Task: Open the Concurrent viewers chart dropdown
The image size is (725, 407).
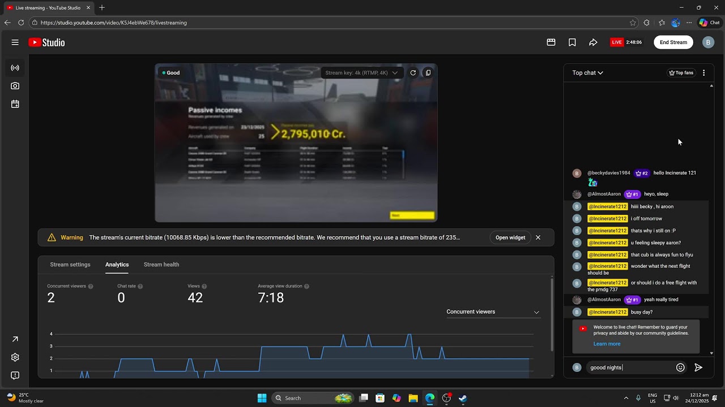Action: [x=493, y=312]
